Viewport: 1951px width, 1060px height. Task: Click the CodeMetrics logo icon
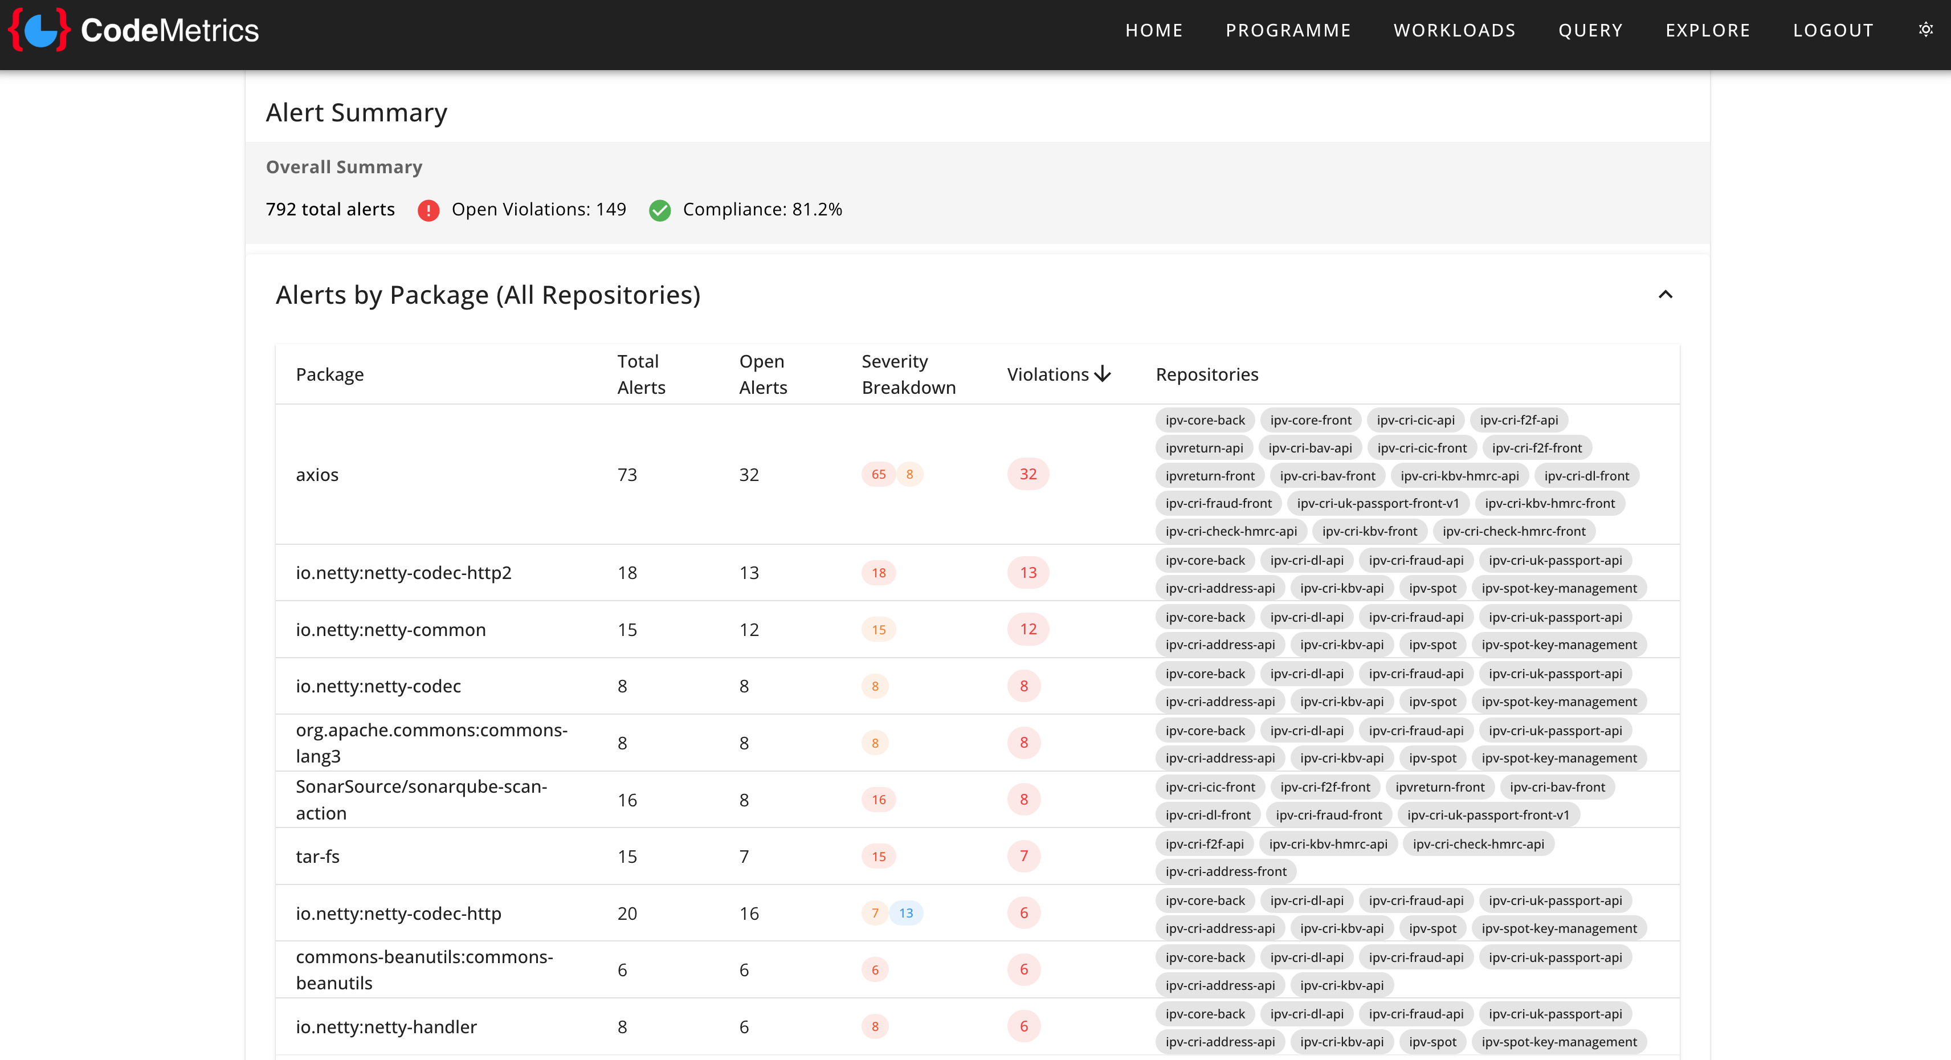[x=39, y=30]
